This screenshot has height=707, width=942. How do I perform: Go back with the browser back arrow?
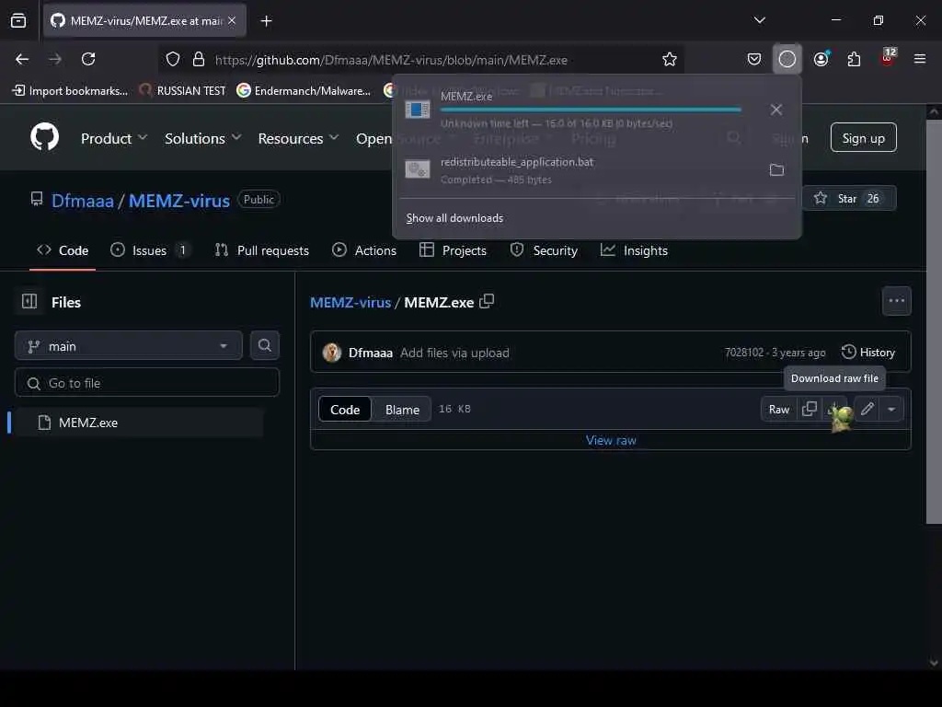click(x=22, y=59)
